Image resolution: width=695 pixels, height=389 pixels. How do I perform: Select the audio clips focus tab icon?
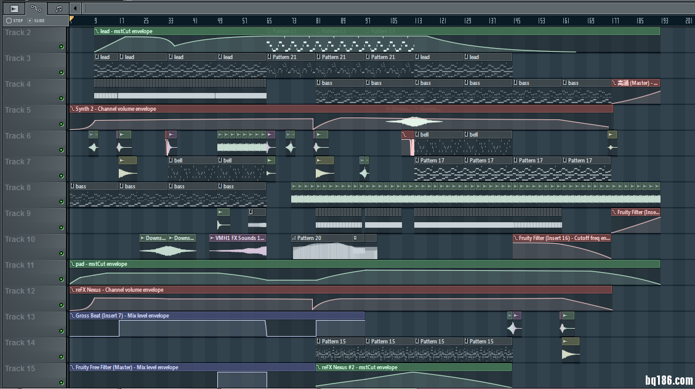14,9
